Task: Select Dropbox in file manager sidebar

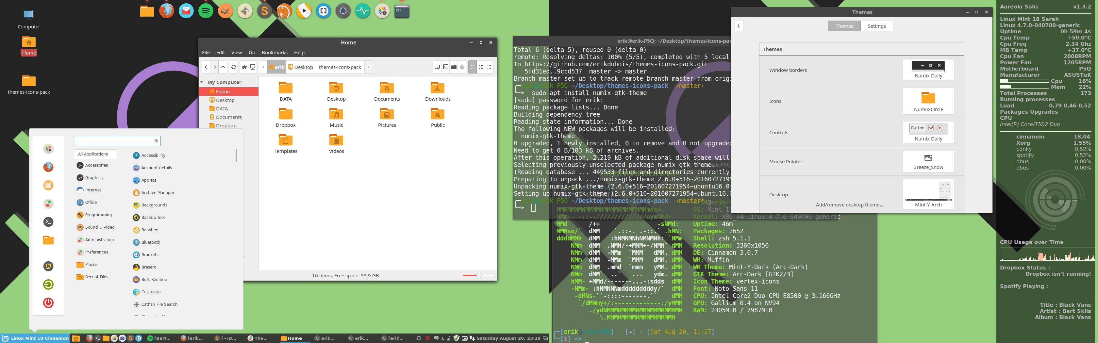Action: [x=225, y=126]
